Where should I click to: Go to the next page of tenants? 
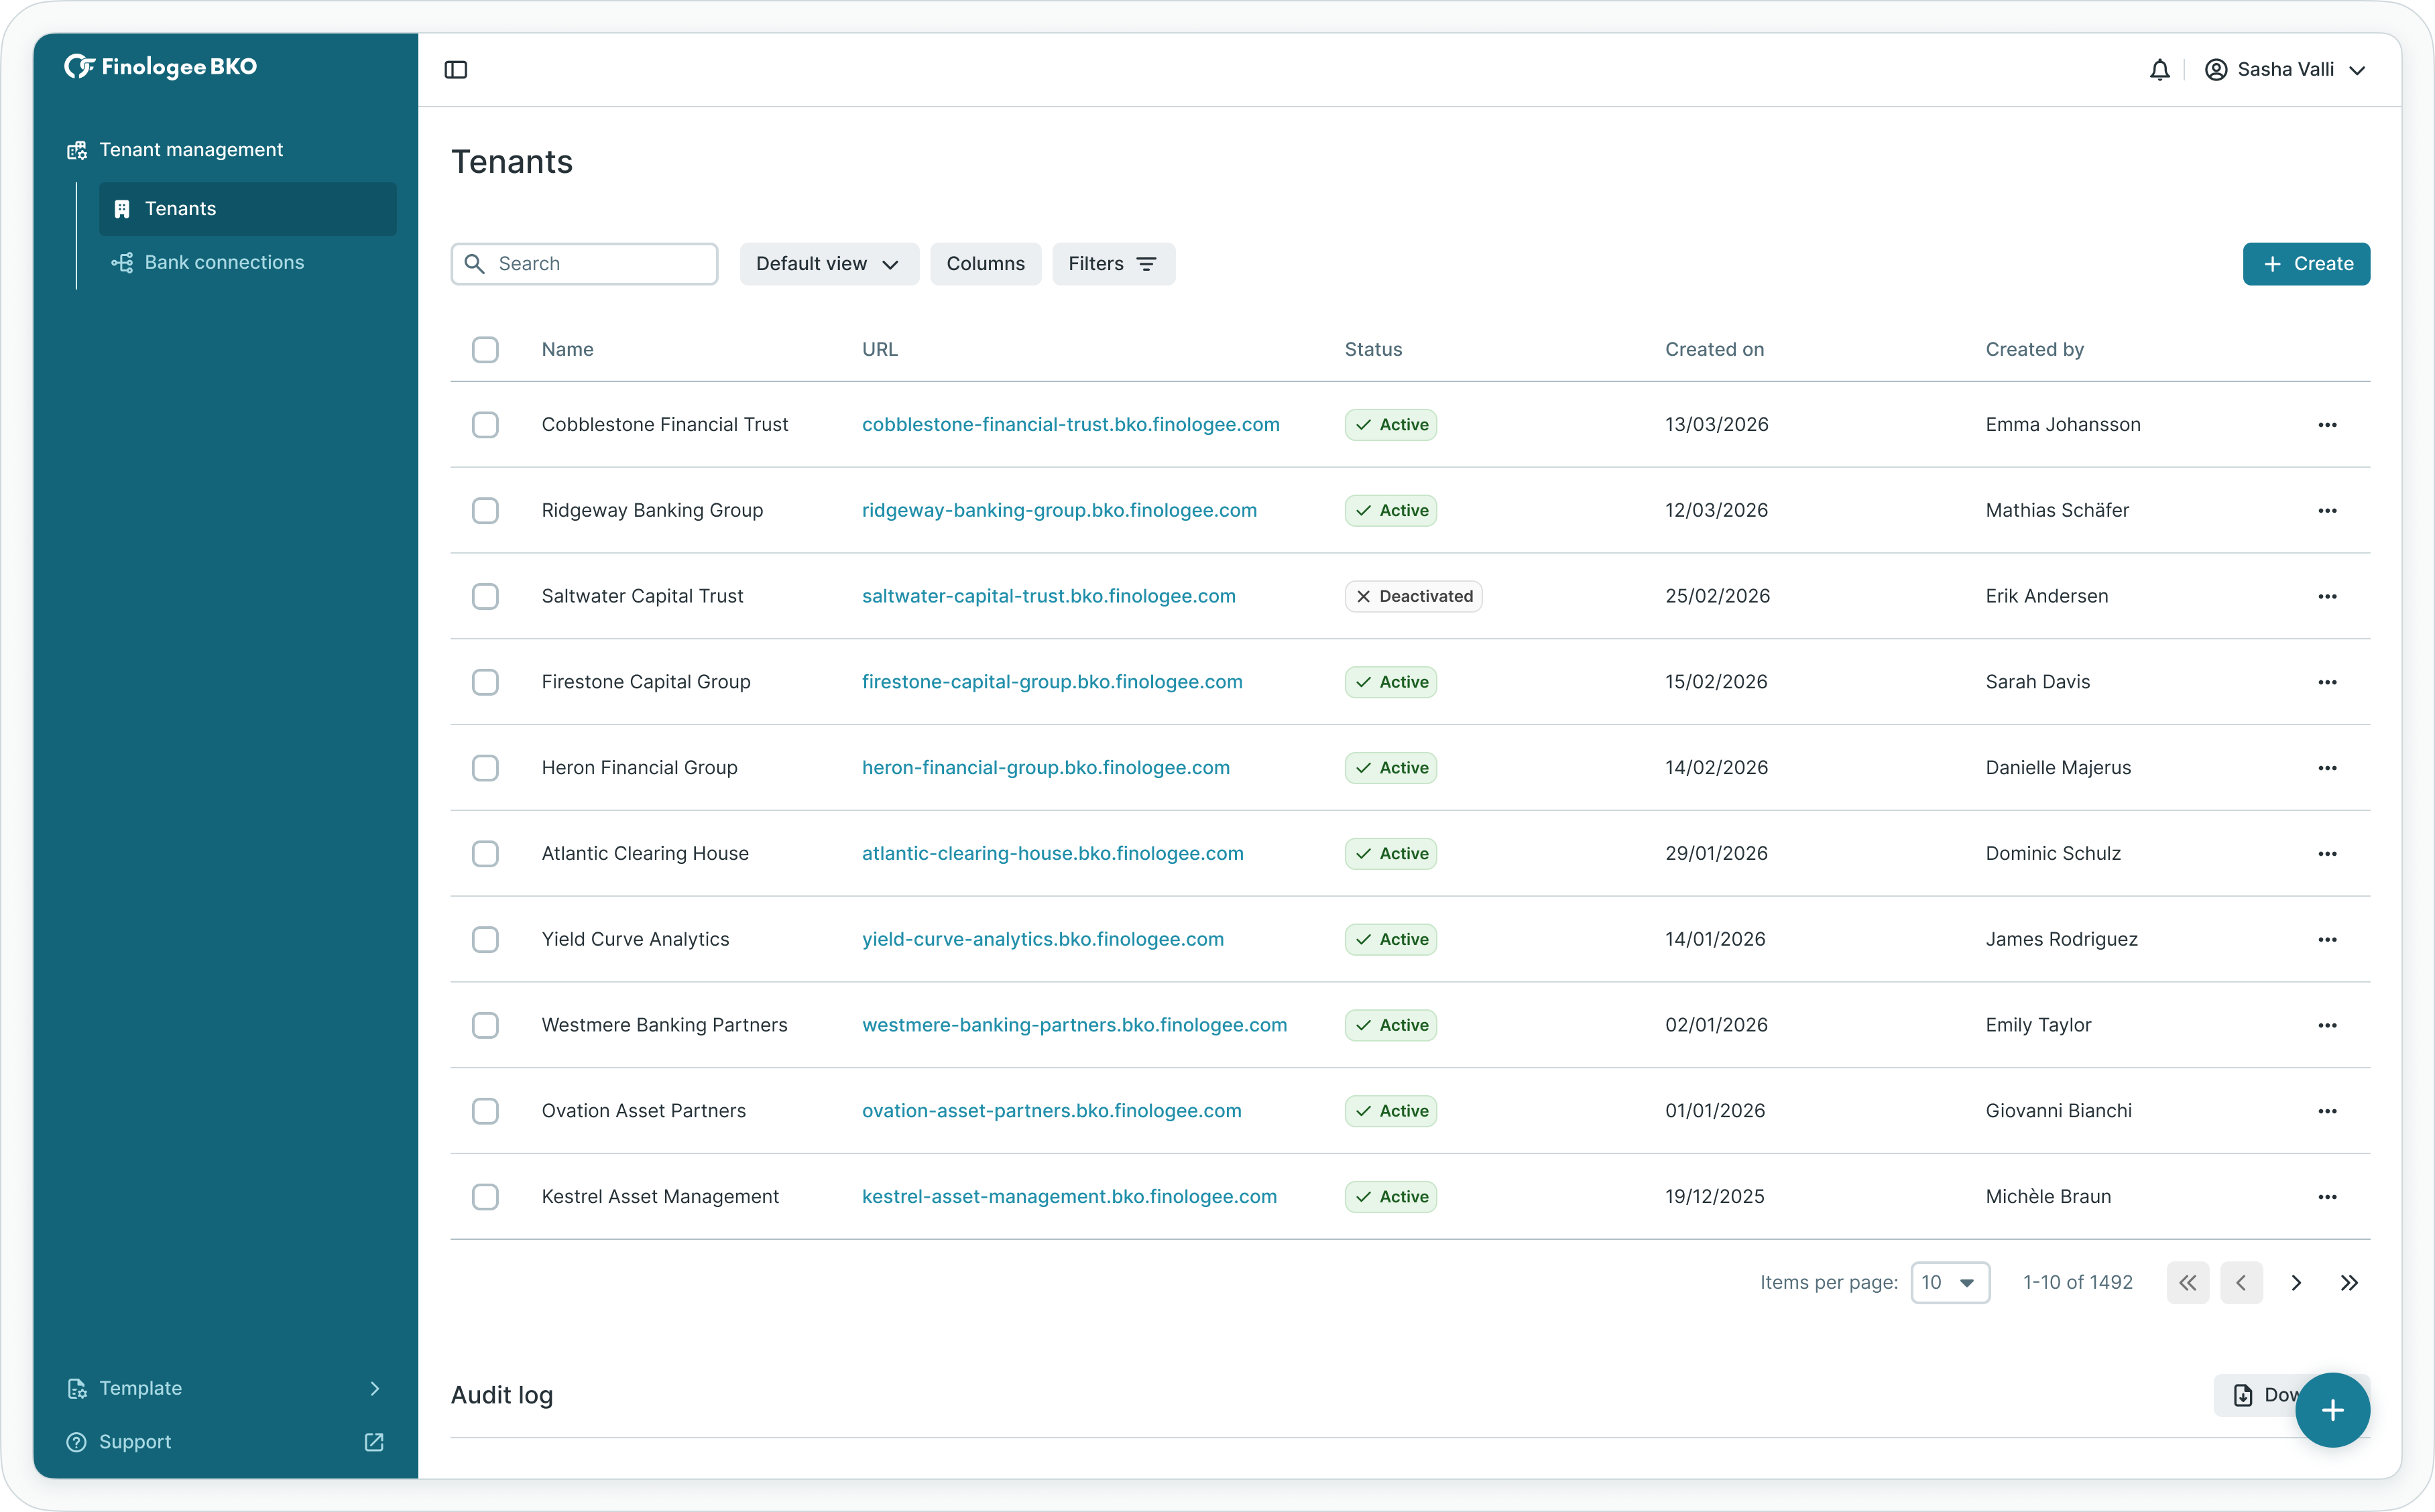click(2296, 1283)
